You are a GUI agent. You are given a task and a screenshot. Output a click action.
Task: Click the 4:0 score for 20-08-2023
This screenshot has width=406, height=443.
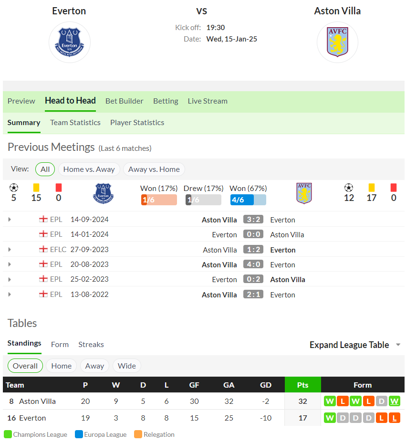coord(253,264)
